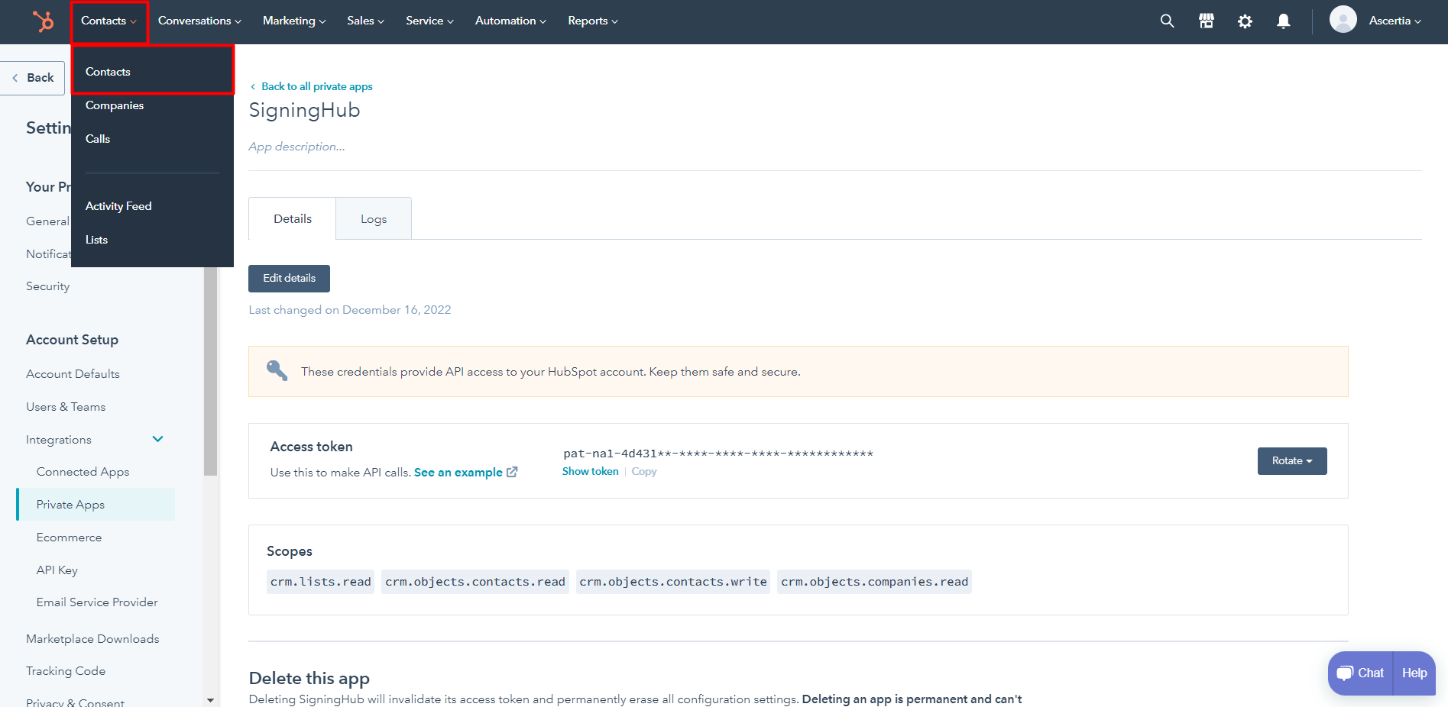Viewport: 1448px width, 707px height.
Task: Select Activity Feed in the dropdown menu
Action: pyautogui.click(x=152, y=206)
